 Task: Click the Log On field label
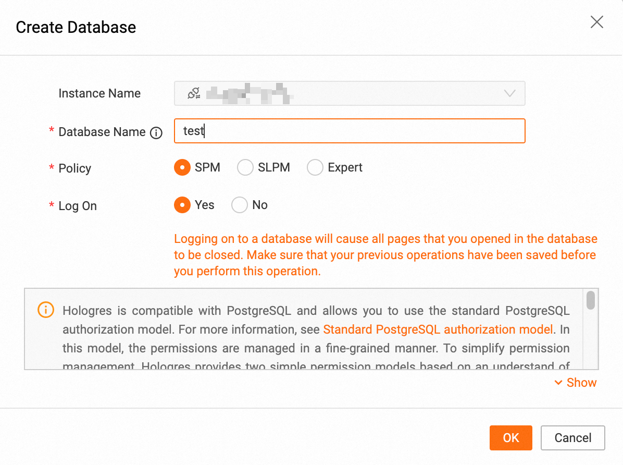tap(78, 206)
